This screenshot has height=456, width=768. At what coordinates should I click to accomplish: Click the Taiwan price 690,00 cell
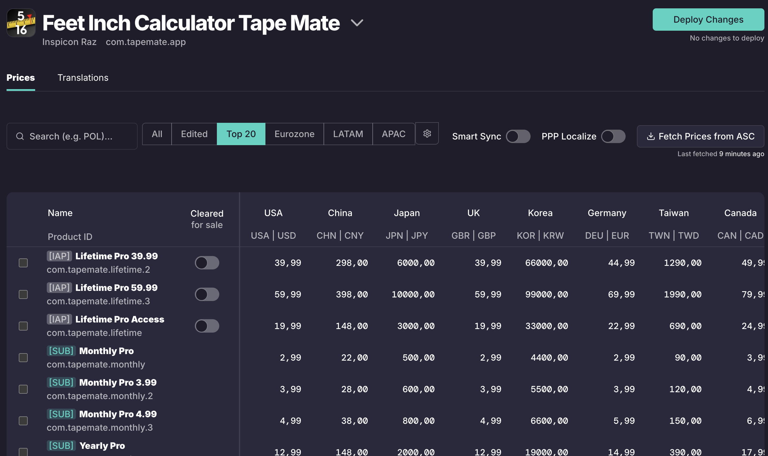pos(685,326)
